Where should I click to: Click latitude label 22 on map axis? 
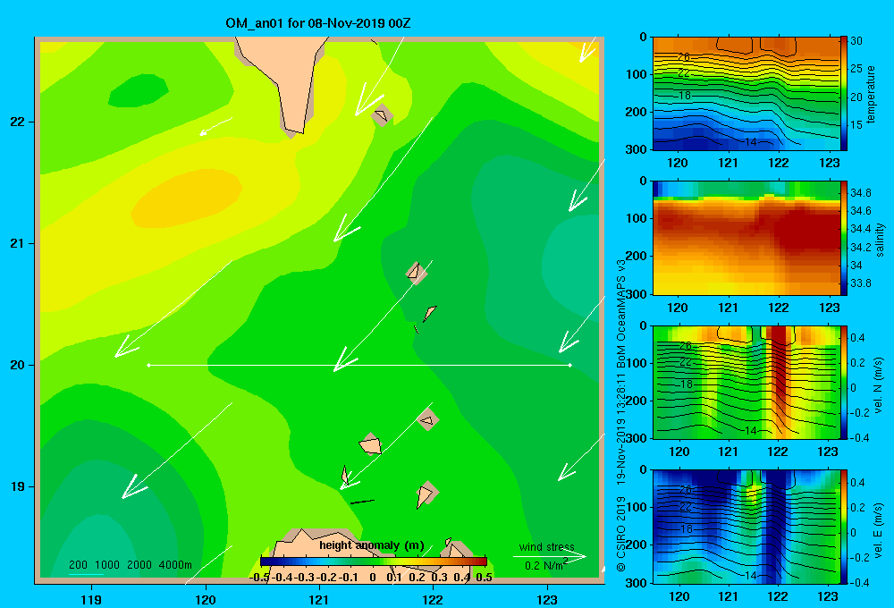point(18,122)
